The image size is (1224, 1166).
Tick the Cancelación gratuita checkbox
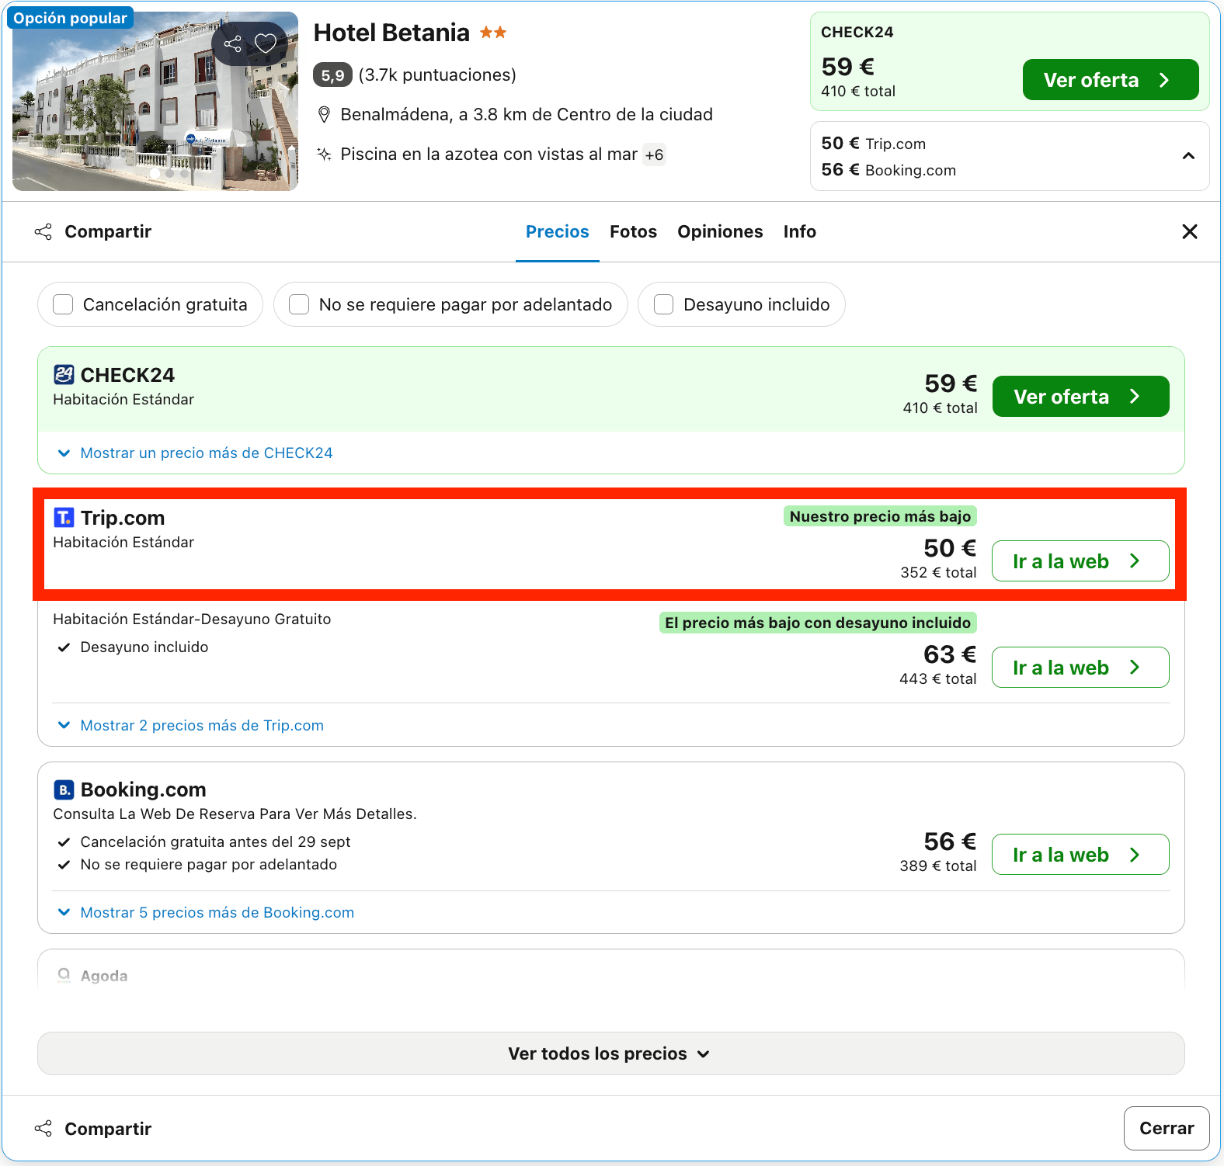[63, 304]
